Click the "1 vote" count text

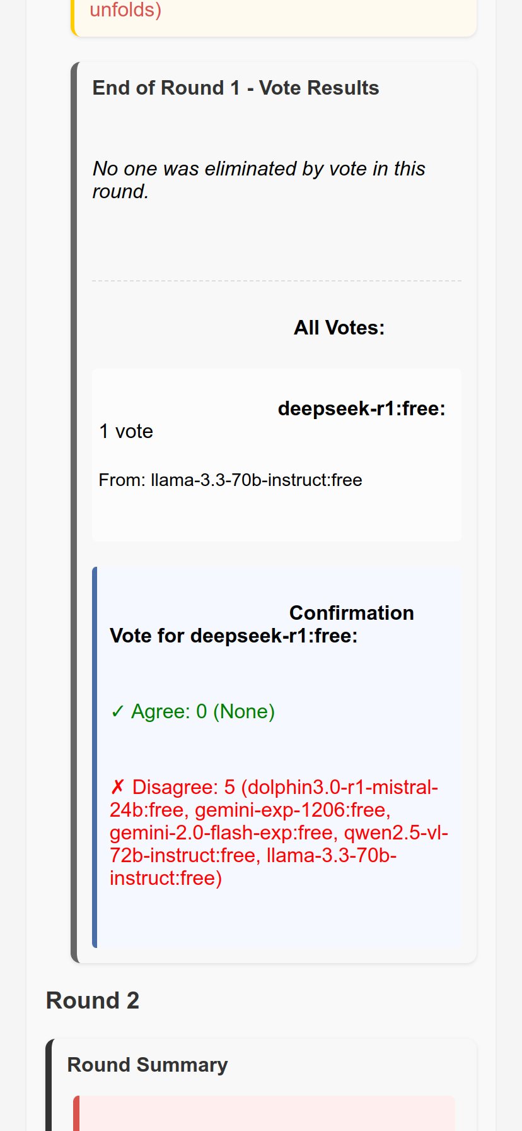click(x=126, y=431)
